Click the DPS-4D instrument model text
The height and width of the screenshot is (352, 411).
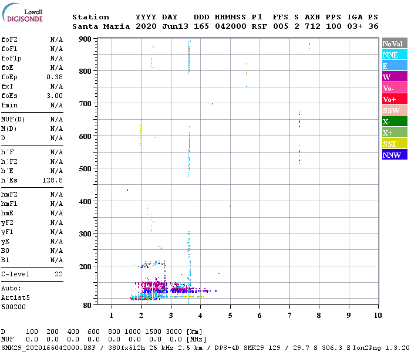click(x=227, y=347)
